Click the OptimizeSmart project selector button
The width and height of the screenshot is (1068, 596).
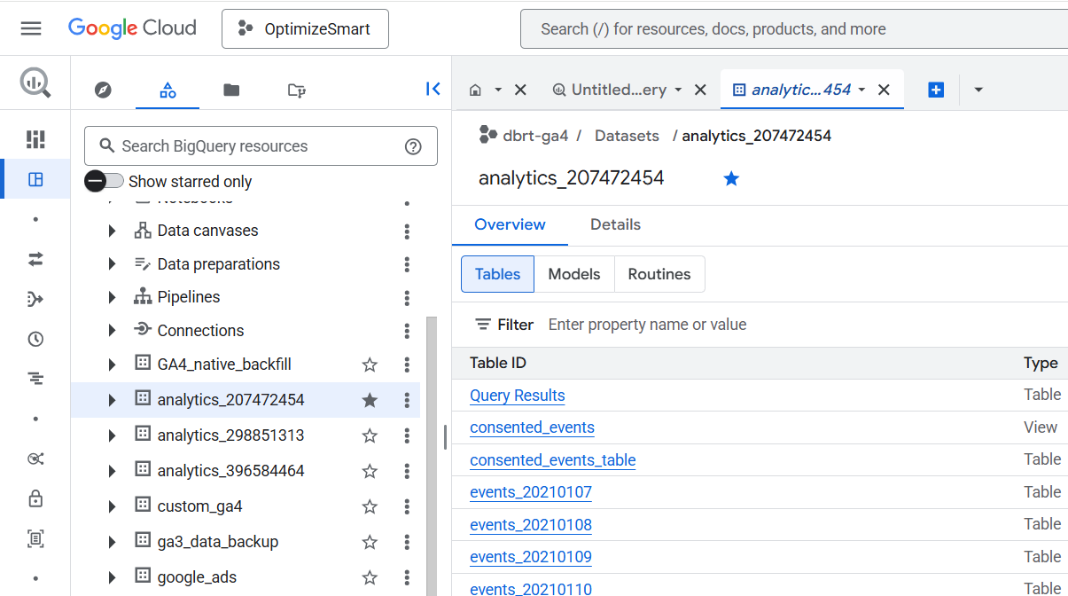[305, 29]
